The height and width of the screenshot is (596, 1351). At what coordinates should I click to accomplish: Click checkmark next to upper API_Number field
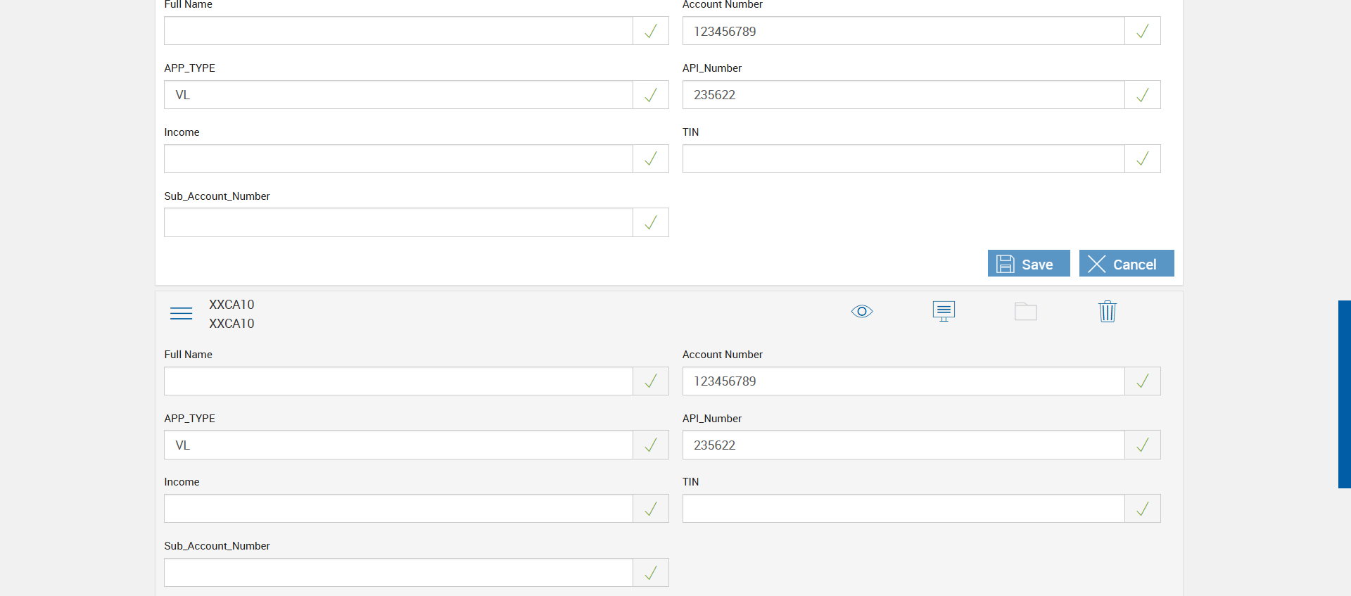(x=1142, y=95)
